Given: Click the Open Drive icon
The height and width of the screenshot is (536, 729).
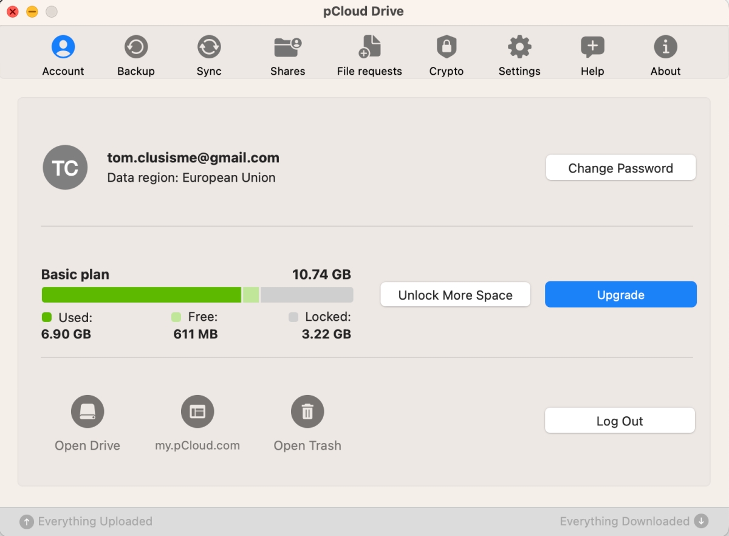Looking at the screenshot, I should pyautogui.click(x=87, y=412).
